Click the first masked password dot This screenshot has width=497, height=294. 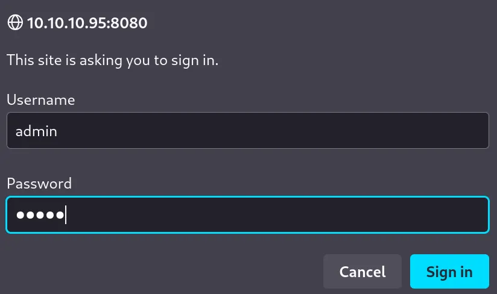[x=21, y=214]
